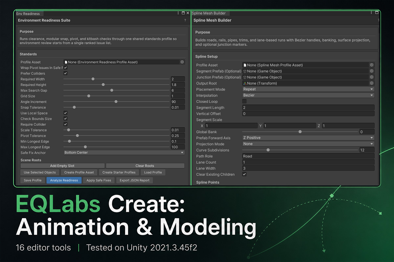Maximize the Env Readiness window
The height and width of the screenshot is (262, 394).
tap(183, 13)
